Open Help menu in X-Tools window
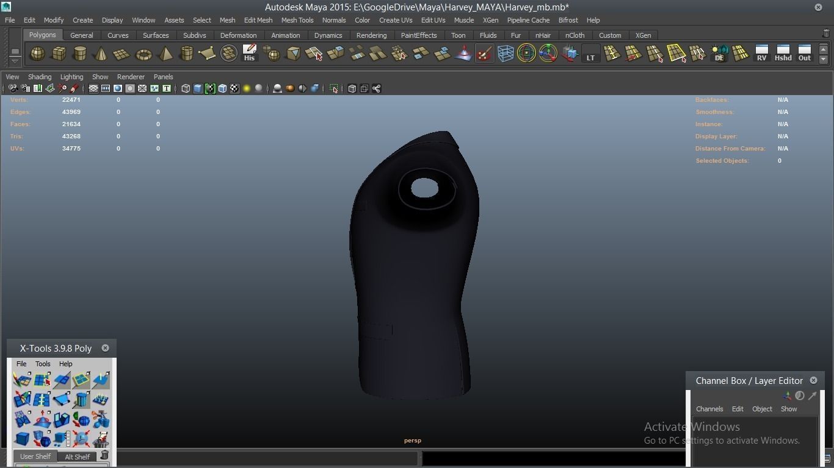The image size is (834, 468). [x=65, y=364]
